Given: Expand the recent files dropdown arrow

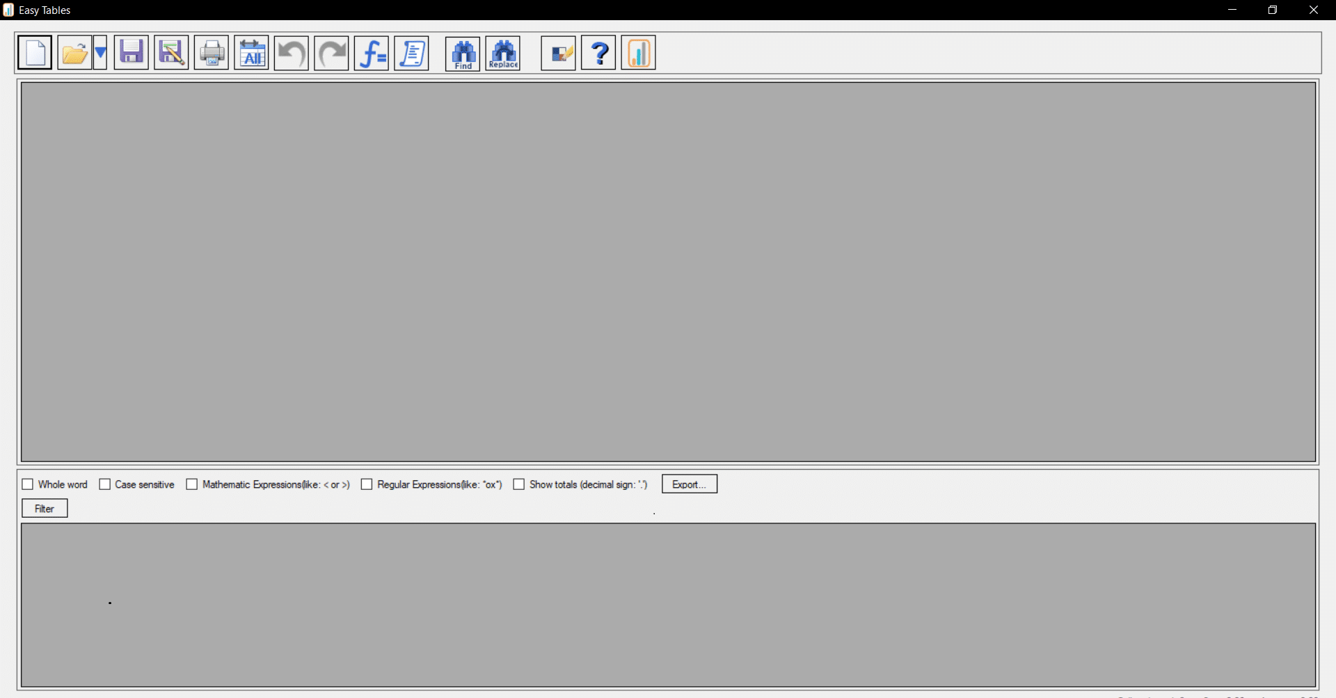Looking at the screenshot, I should tap(100, 53).
